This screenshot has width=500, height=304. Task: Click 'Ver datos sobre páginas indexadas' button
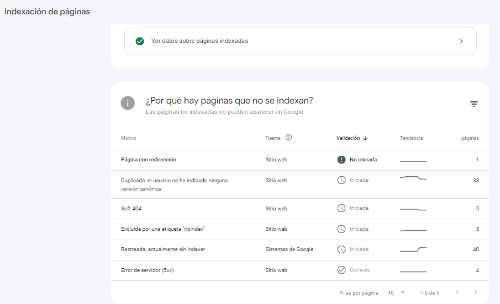(x=301, y=41)
